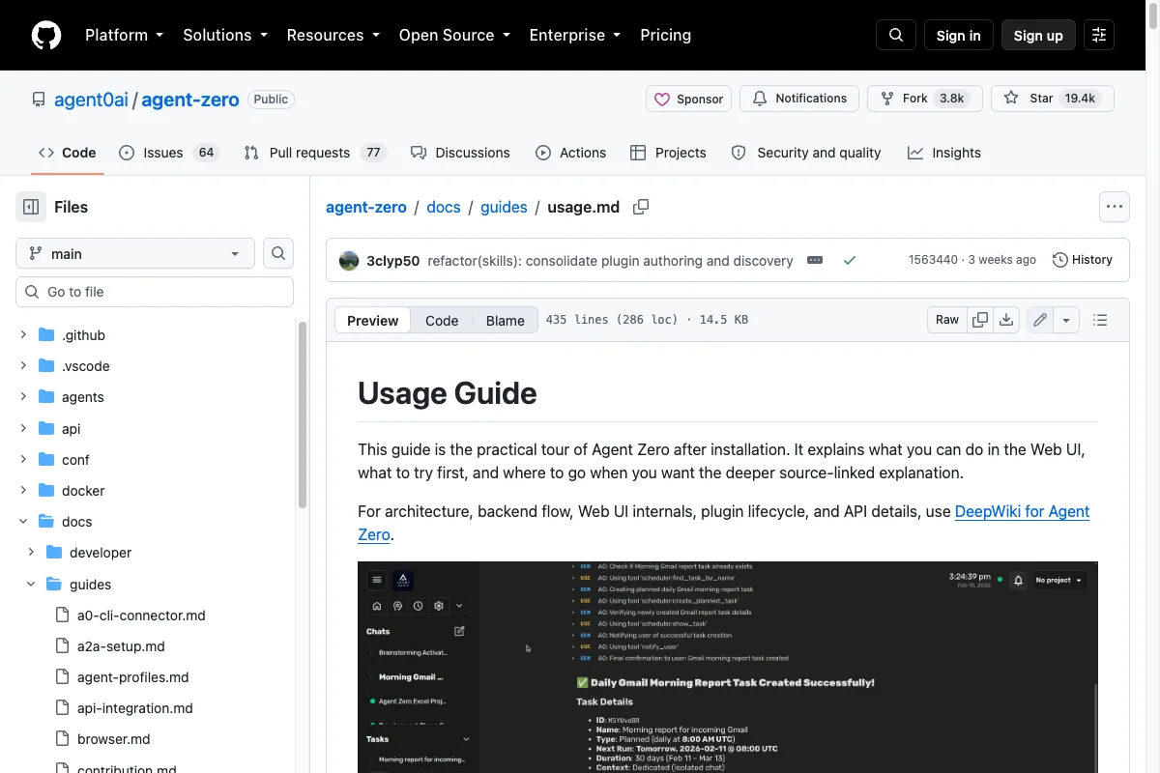Open guides breadcrumb link
The height and width of the screenshot is (773, 1160).
tap(504, 207)
